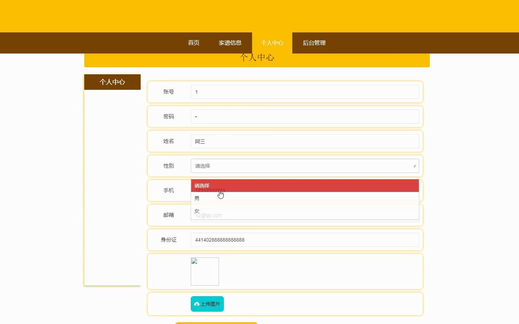This screenshot has width=519, height=324.
Task: Click into the 密码 password field
Action: 305,117
